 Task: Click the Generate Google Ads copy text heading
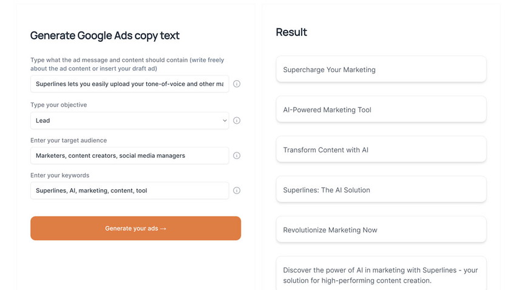click(105, 36)
